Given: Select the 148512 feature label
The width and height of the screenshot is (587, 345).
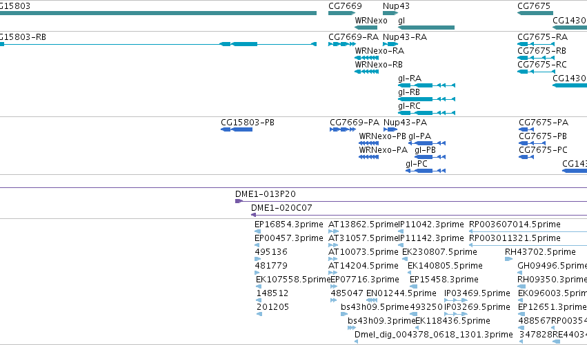Looking at the screenshot, I should (x=272, y=294).
